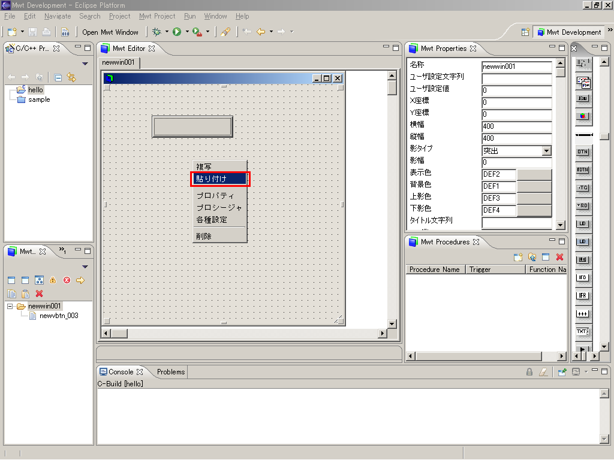Switch to the Problems tab
Screen dimensions: 614x460
point(171,372)
